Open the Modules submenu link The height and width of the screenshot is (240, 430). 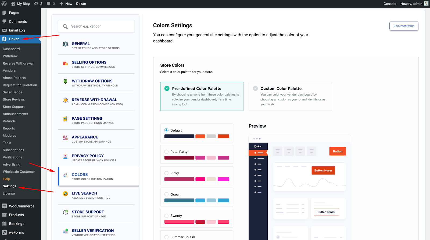(9, 136)
